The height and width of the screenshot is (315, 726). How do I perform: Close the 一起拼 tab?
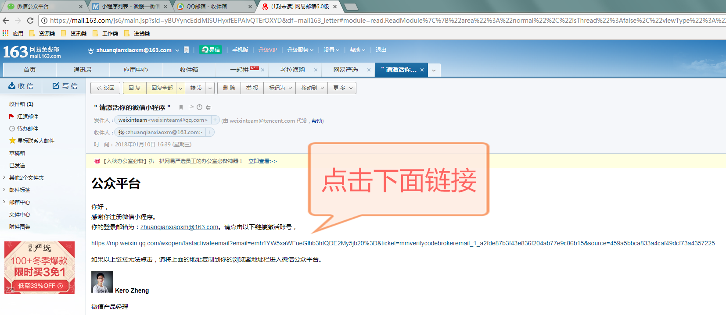point(262,70)
